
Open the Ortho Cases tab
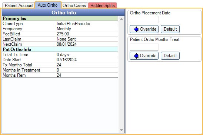(x=74, y=6)
